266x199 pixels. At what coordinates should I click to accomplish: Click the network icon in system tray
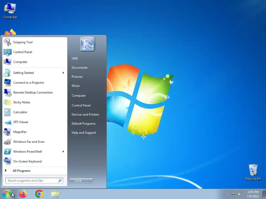(x=234, y=194)
